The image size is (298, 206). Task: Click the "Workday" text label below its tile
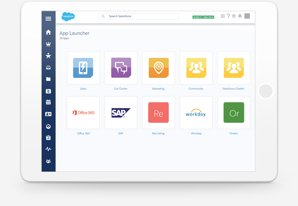click(196, 133)
